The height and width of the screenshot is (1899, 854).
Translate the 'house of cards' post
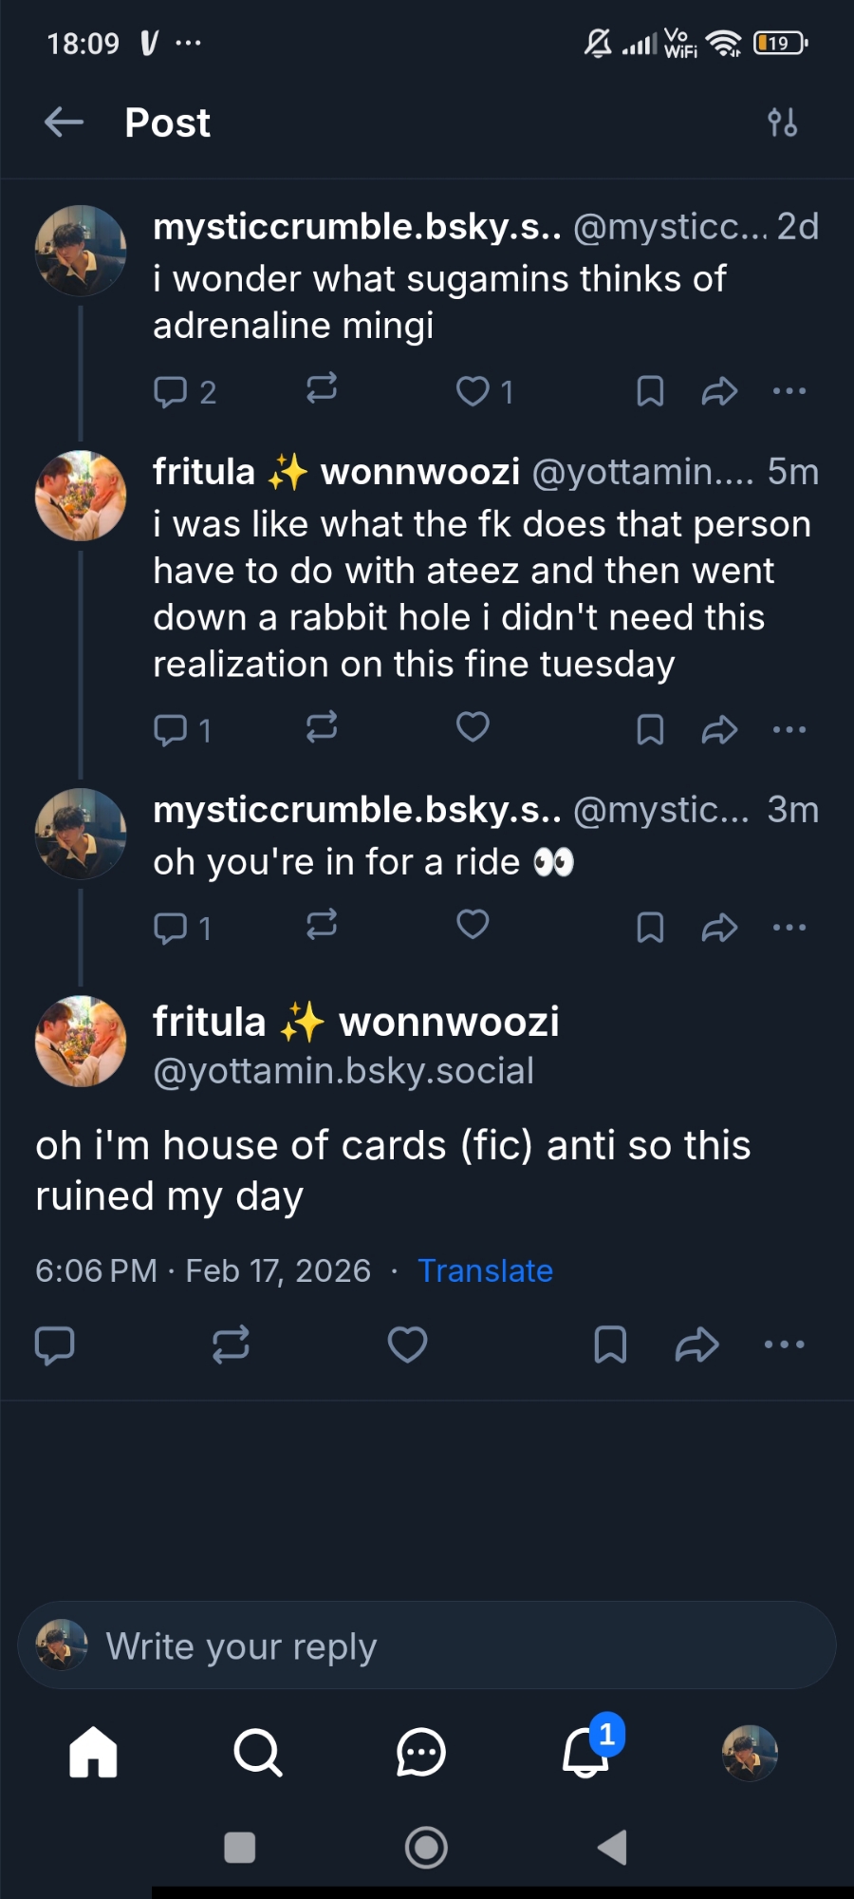point(485,1270)
